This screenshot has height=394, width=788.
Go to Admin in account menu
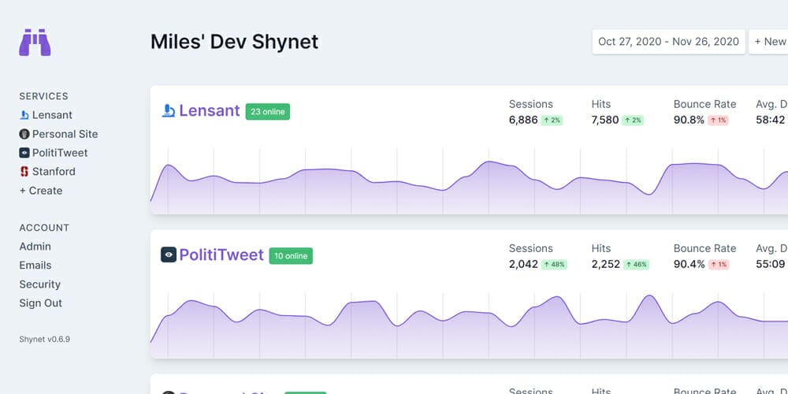pos(35,247)
